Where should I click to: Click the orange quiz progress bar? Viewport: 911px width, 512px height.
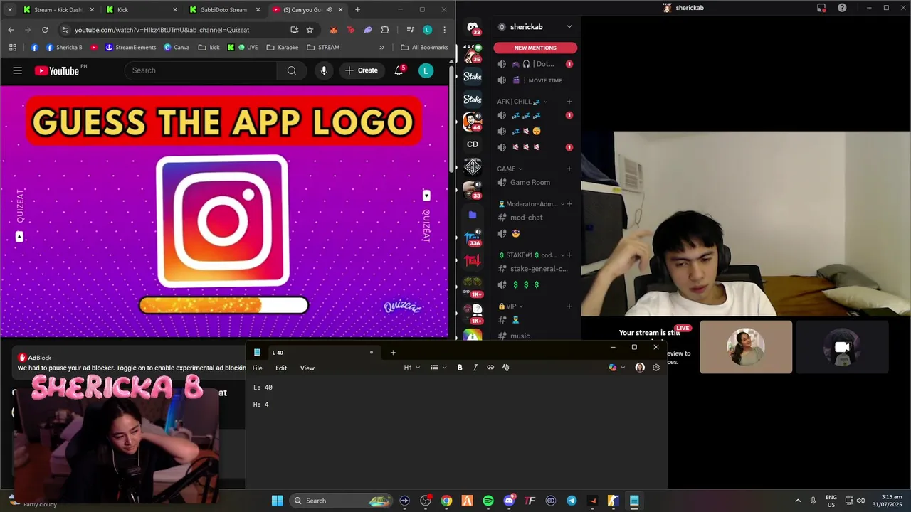(x=223, y=306)
